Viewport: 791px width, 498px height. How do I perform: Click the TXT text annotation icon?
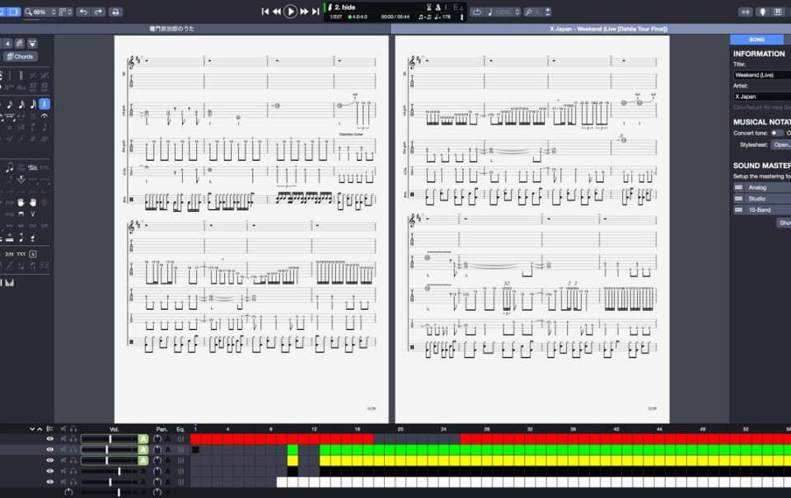coord(21,254)
